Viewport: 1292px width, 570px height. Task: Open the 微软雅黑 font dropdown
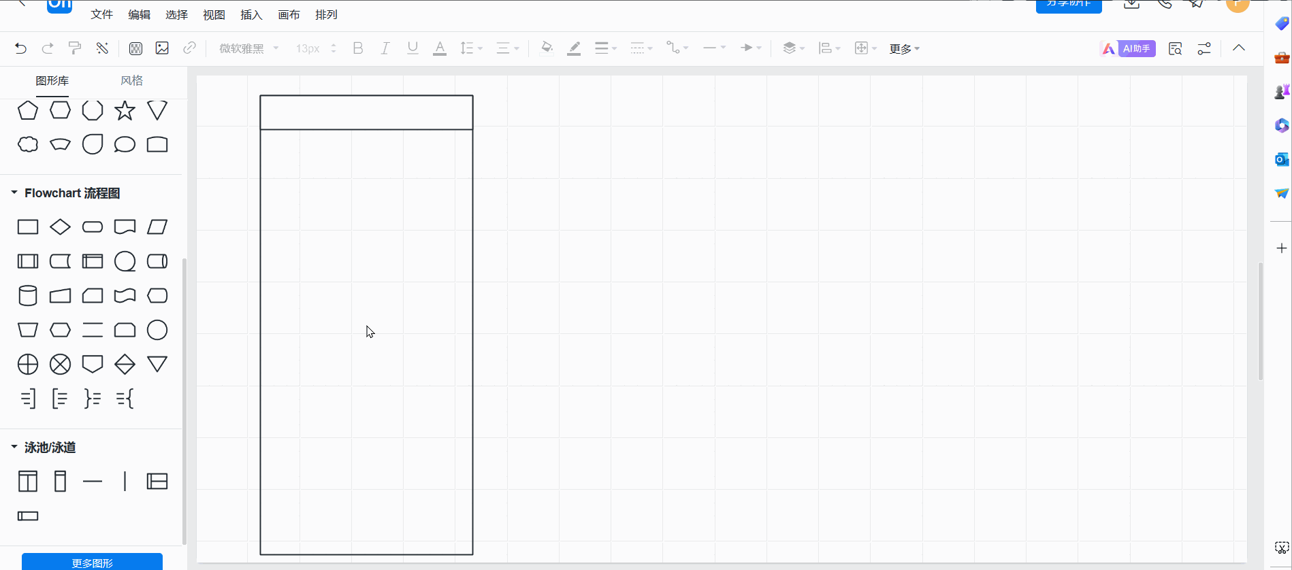tap(248, 48)
